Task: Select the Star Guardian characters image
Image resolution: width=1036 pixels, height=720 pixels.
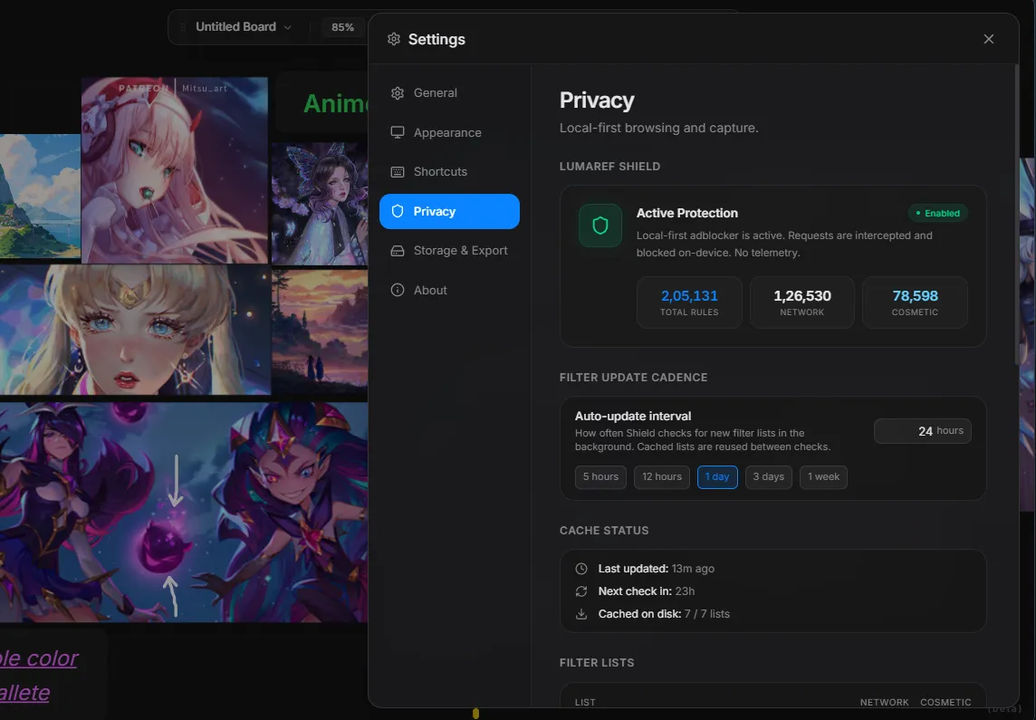Action: [x=184, y=513]
